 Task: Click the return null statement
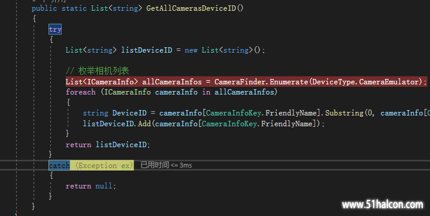coord(91,186)
